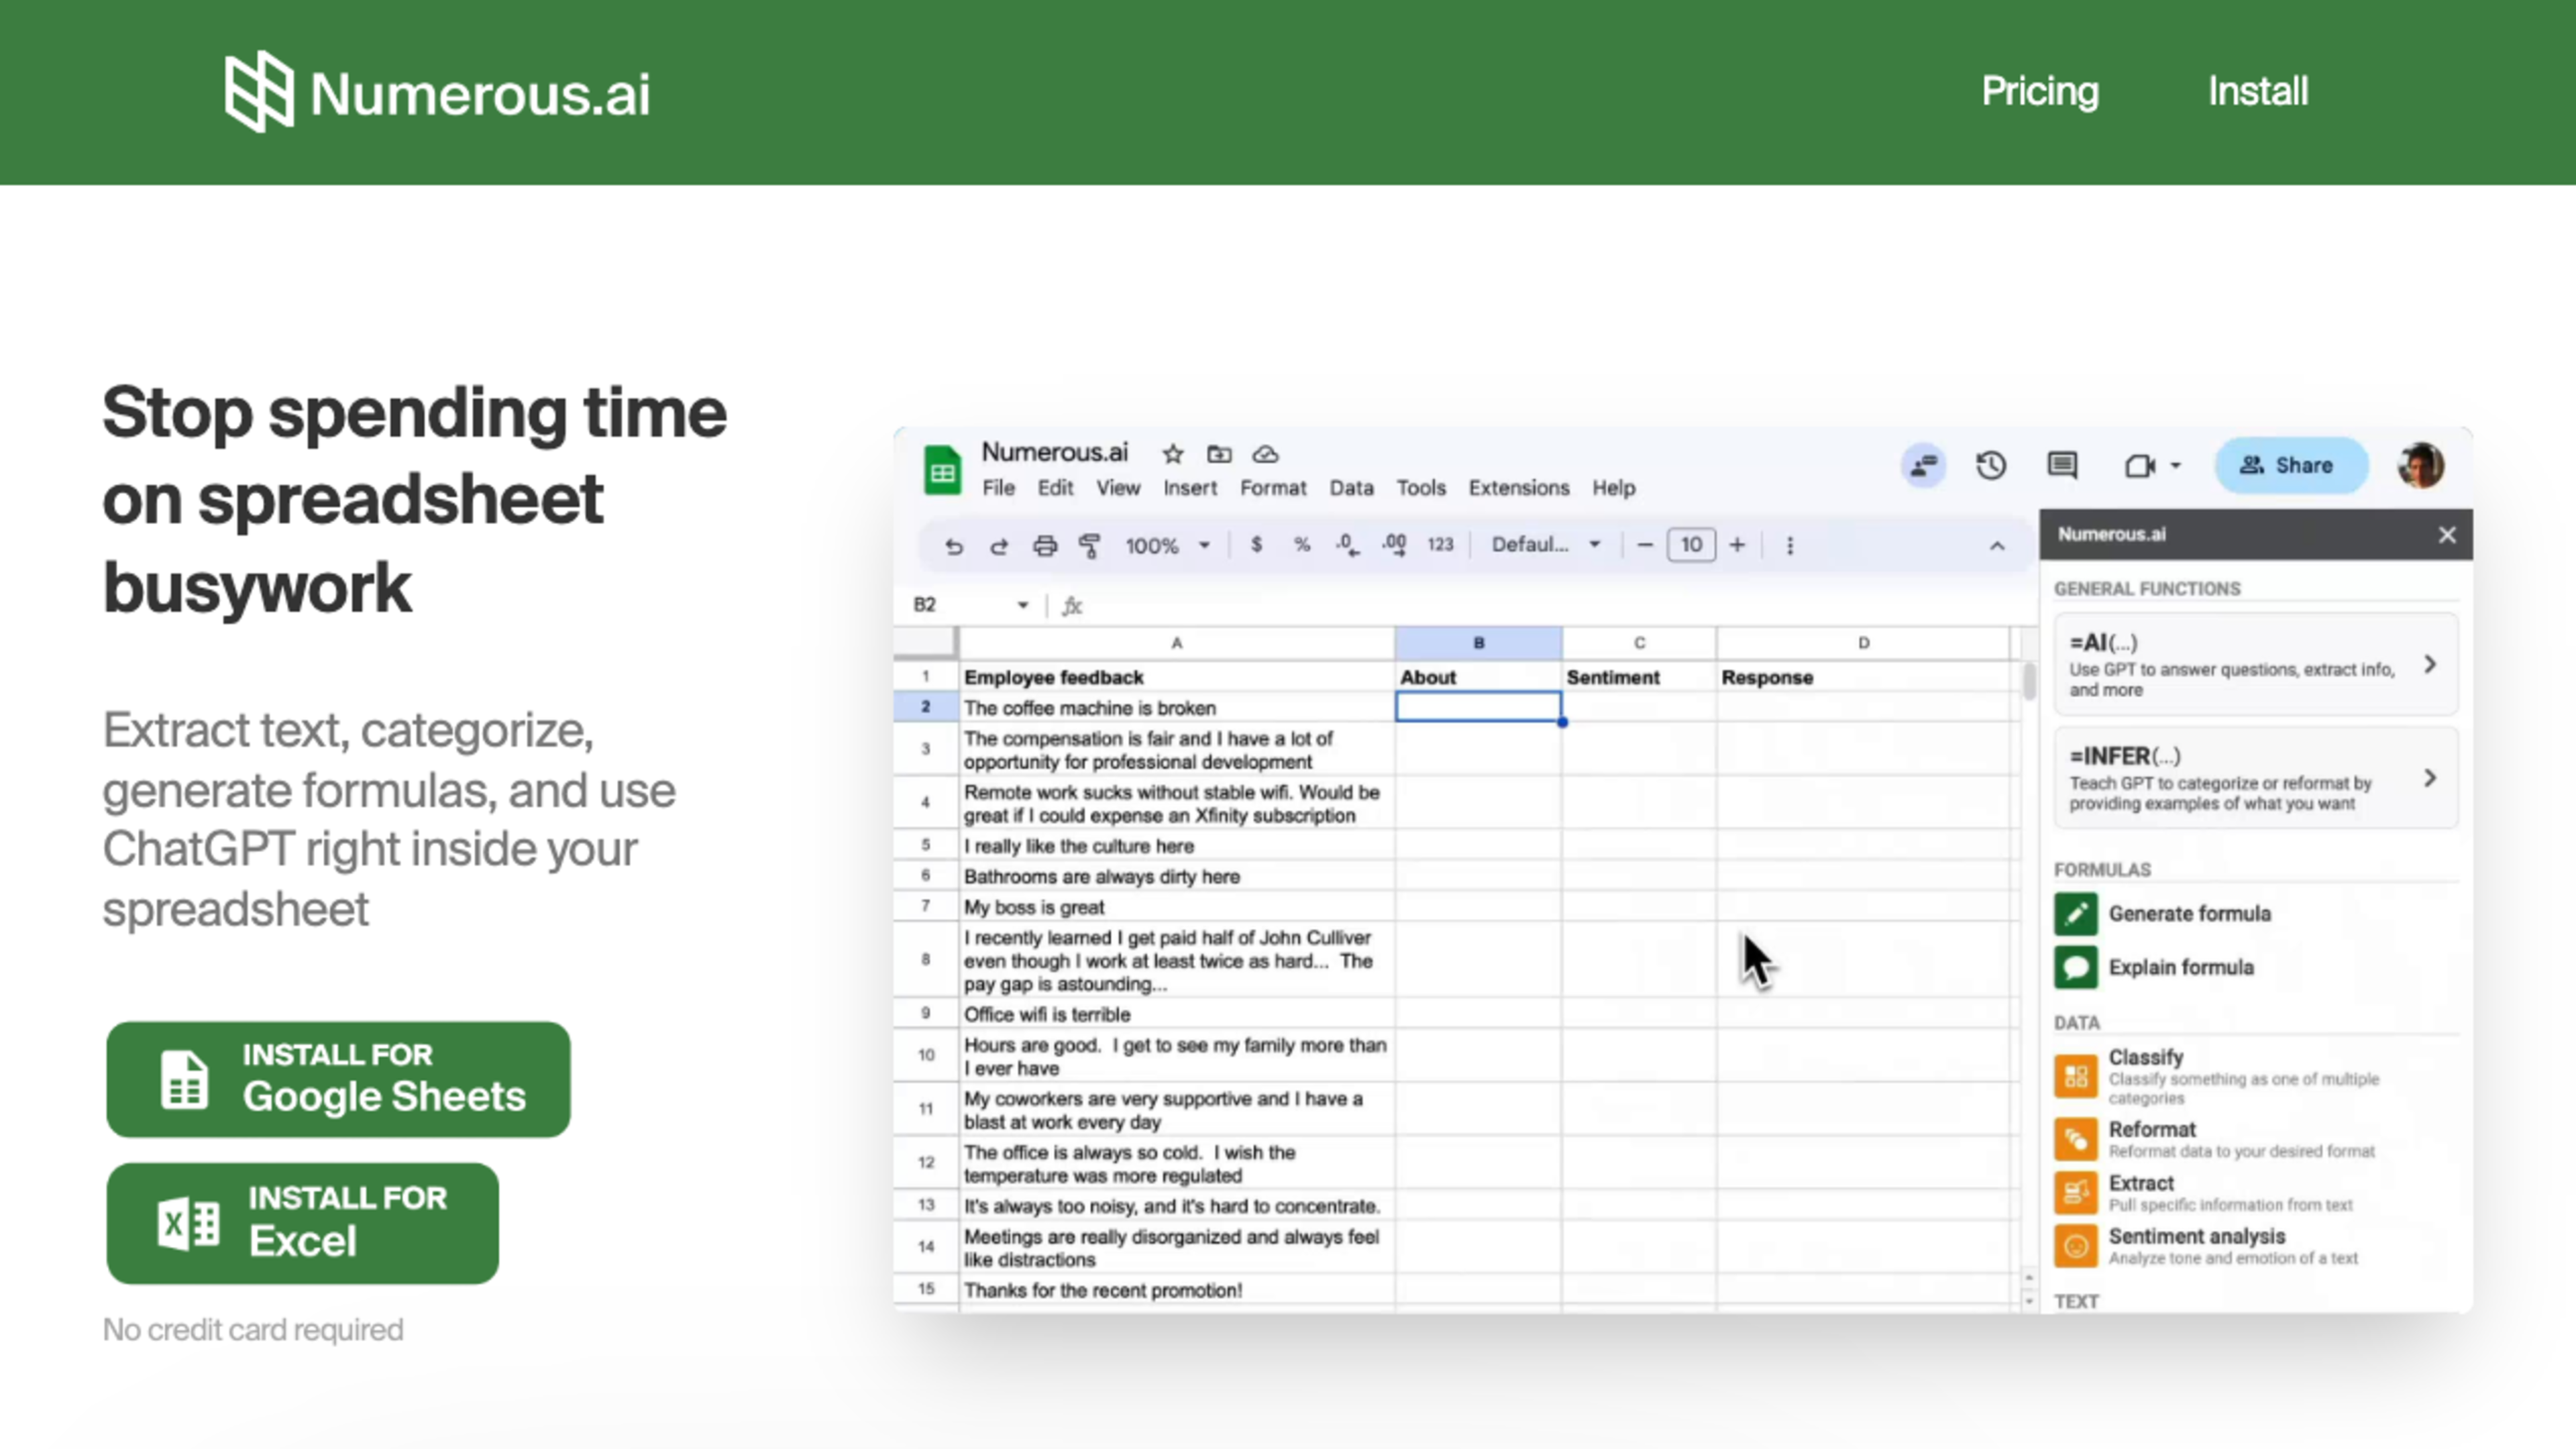
Task: Click the Share button
Action: pos(2291,466)
